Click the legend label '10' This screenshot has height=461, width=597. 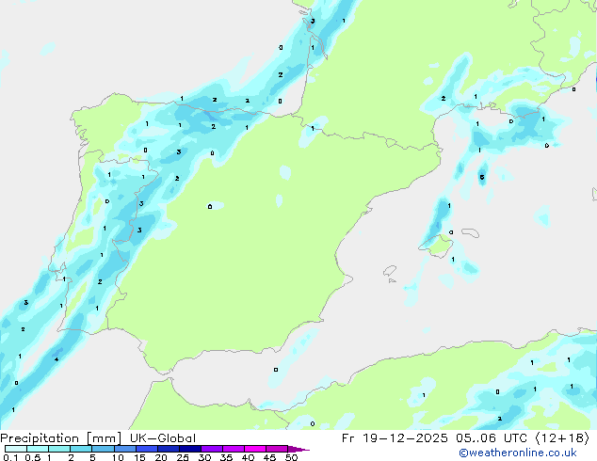point(118,457)
